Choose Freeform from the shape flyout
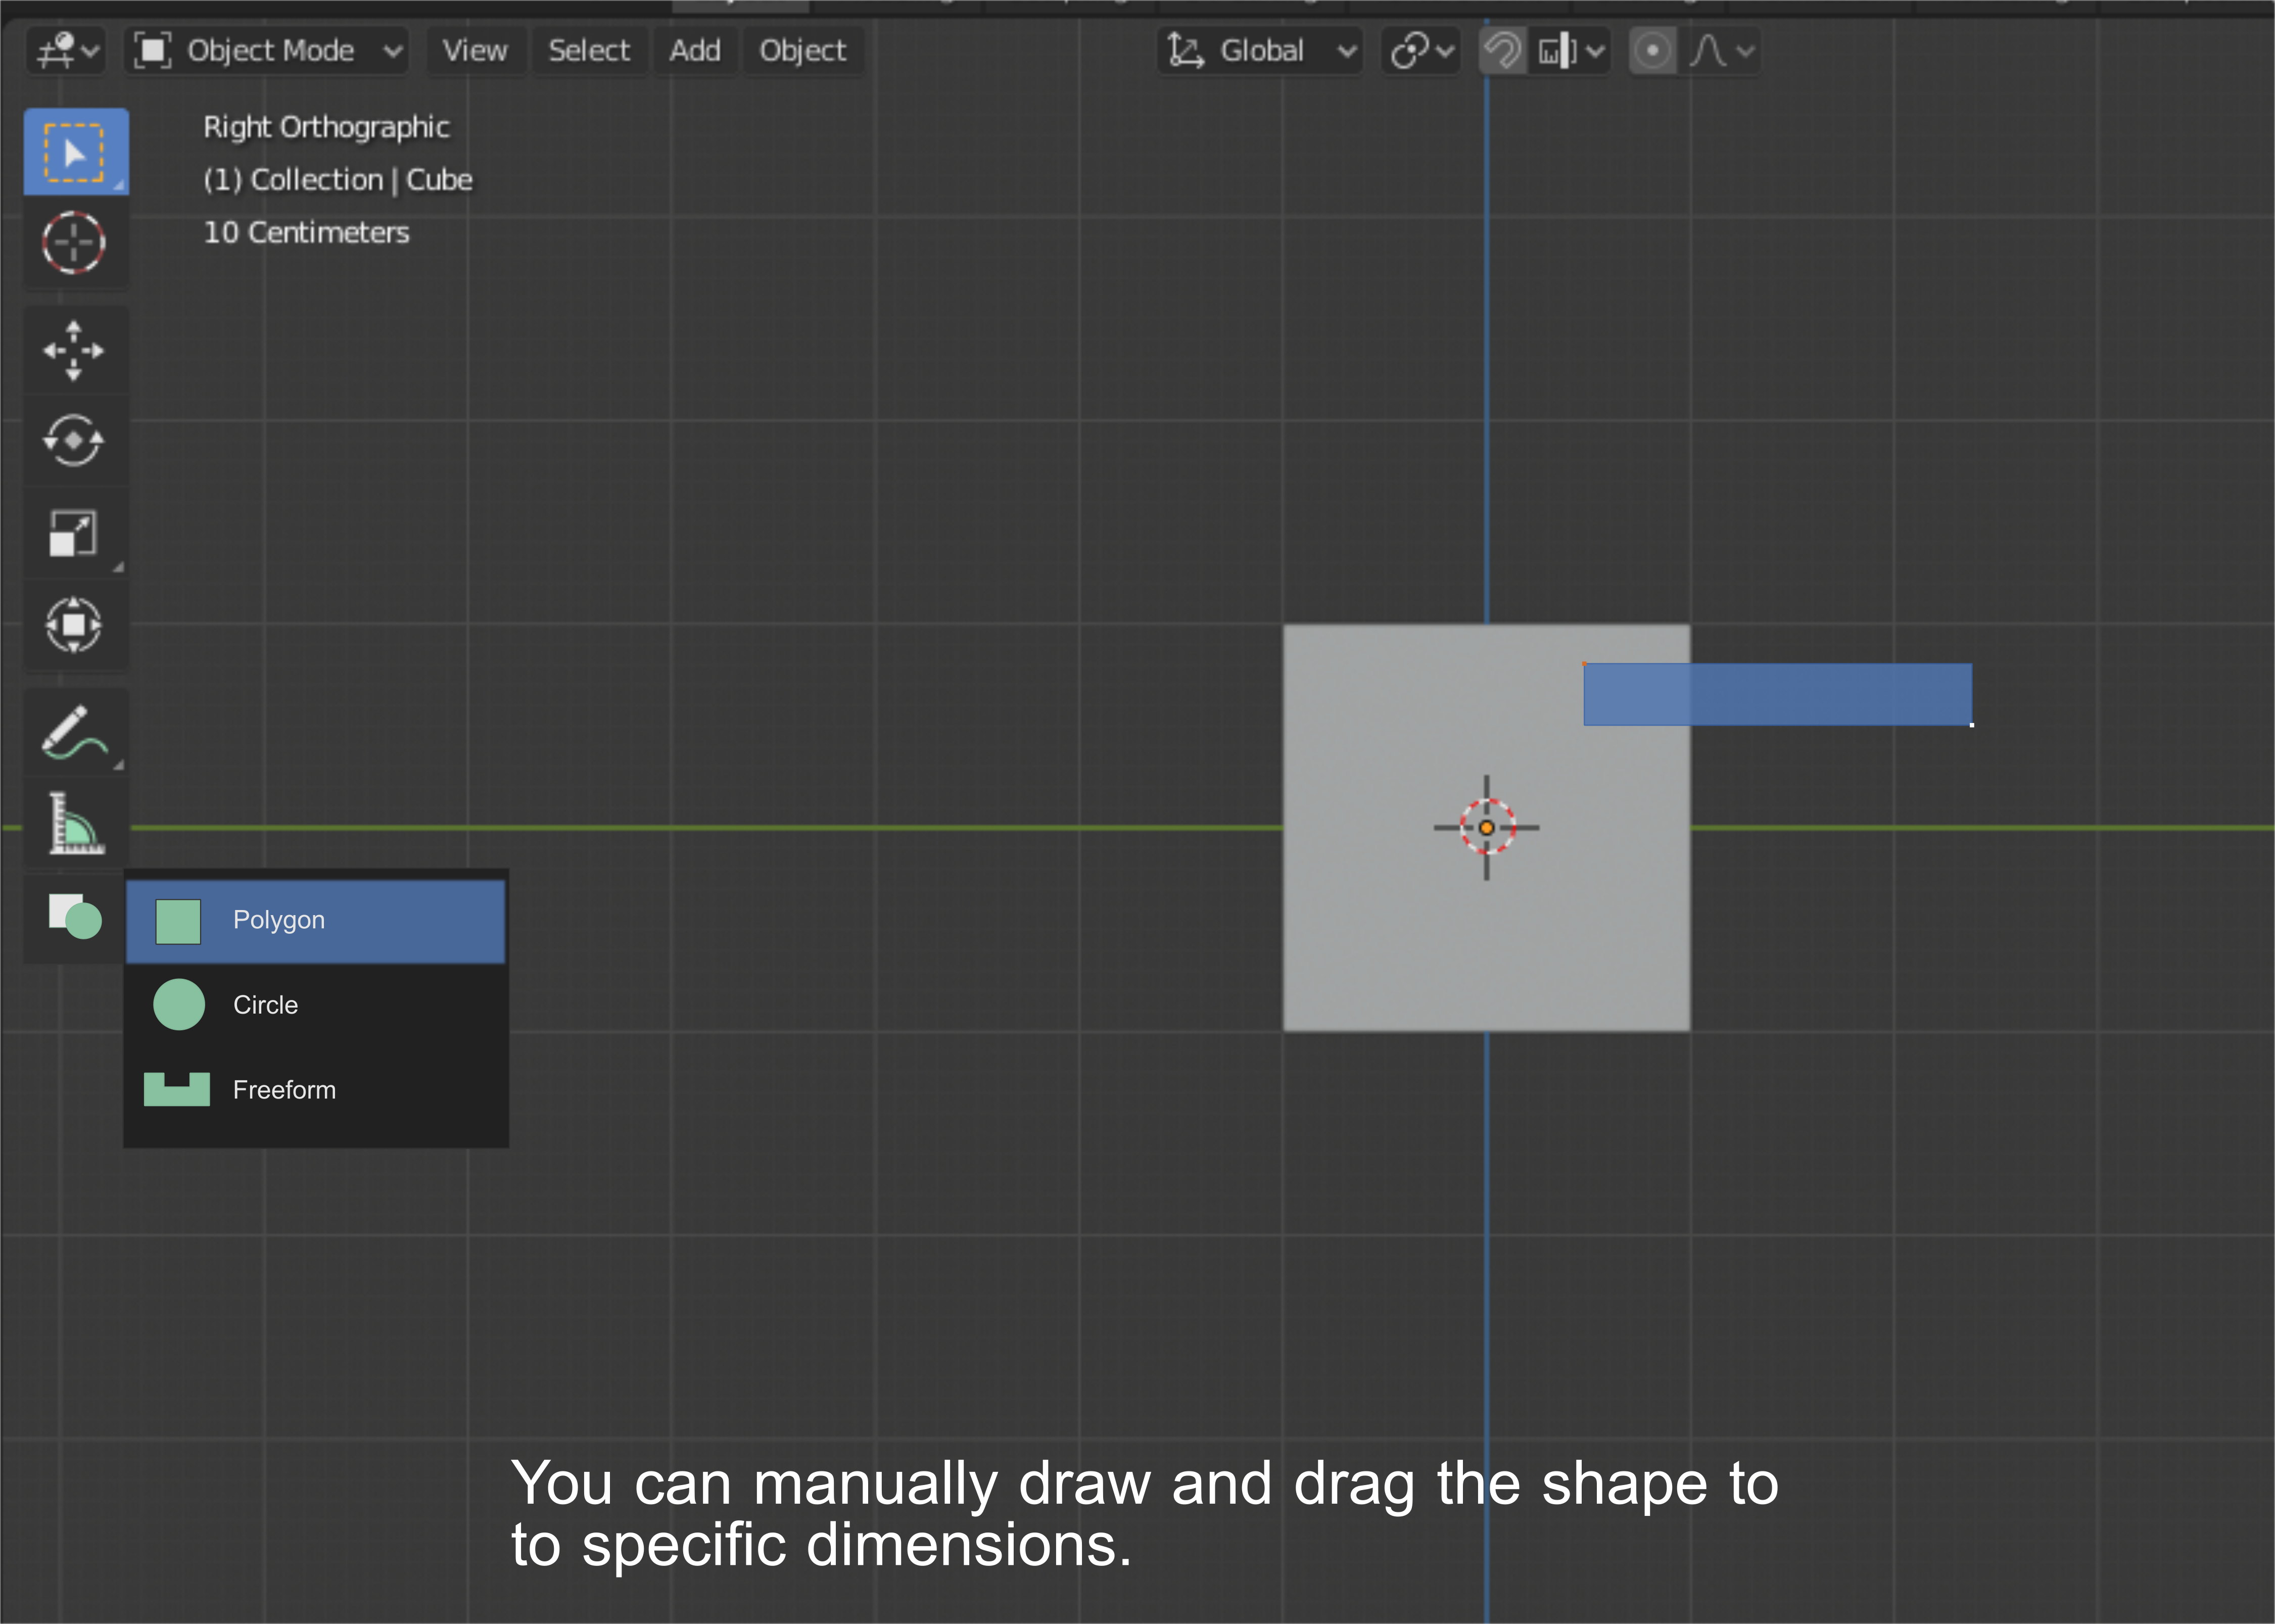 [315, 1090]
